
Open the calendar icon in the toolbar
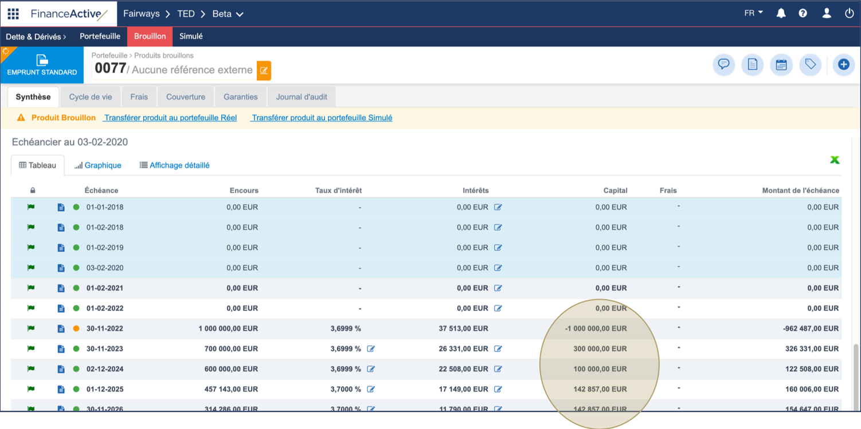pyautogui.click(x=781, y=65)
